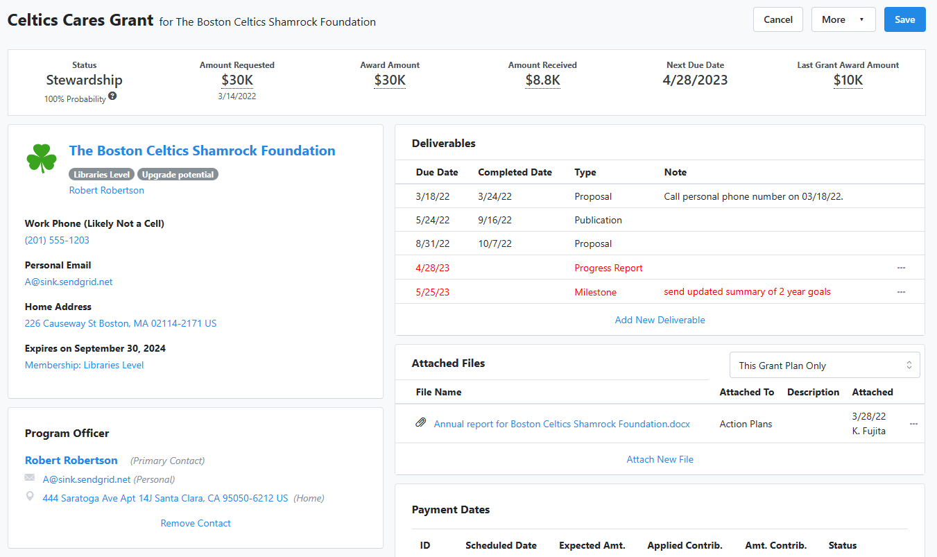
Task: Select the 3/18/22 Proposal deliverable row
Action: (x=660, y=196)
